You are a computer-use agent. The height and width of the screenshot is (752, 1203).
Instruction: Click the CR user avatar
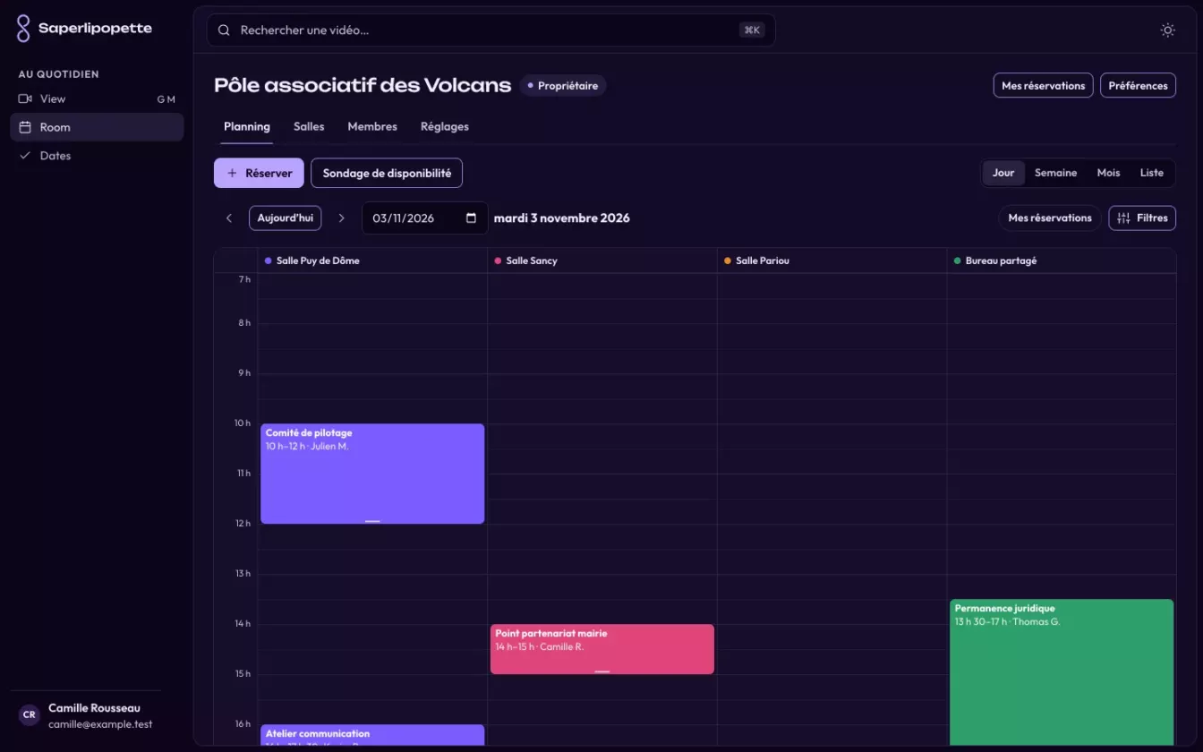(29, 715)
